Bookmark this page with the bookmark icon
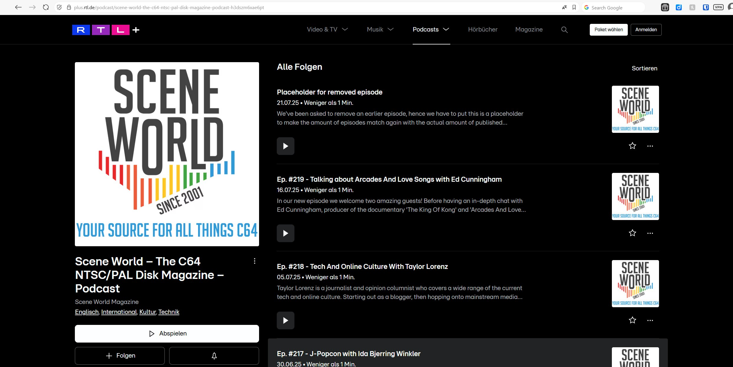The height and width of the screenshot is (367, 733). tap(574, 7)
